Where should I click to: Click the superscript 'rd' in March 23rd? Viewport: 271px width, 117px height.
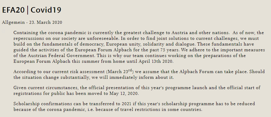[130, 70]
